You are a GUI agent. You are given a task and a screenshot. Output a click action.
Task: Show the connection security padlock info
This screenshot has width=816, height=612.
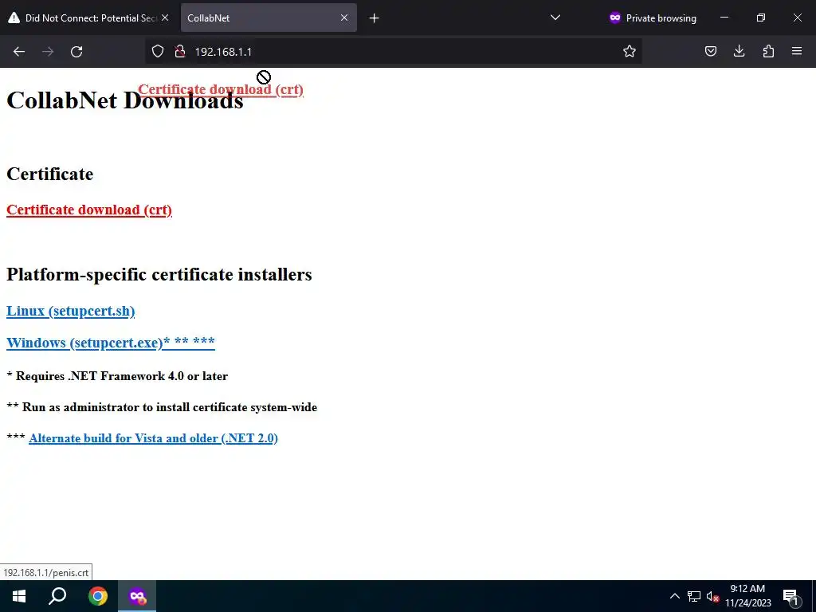179,52
